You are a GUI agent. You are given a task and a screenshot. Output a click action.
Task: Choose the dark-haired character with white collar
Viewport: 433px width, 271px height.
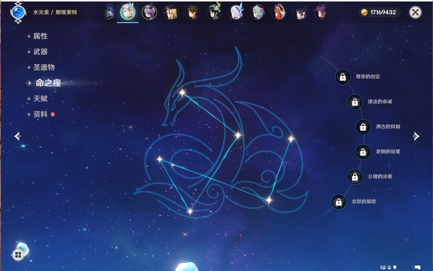point(301,12)
